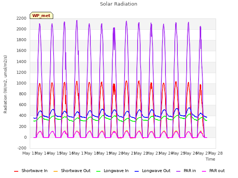
Task: Click the red Shortwave In legend swatch
Action: pos(16,171)
